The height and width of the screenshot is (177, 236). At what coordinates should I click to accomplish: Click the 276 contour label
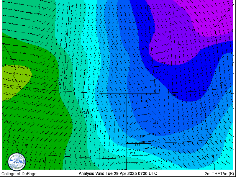coord(163,63)
